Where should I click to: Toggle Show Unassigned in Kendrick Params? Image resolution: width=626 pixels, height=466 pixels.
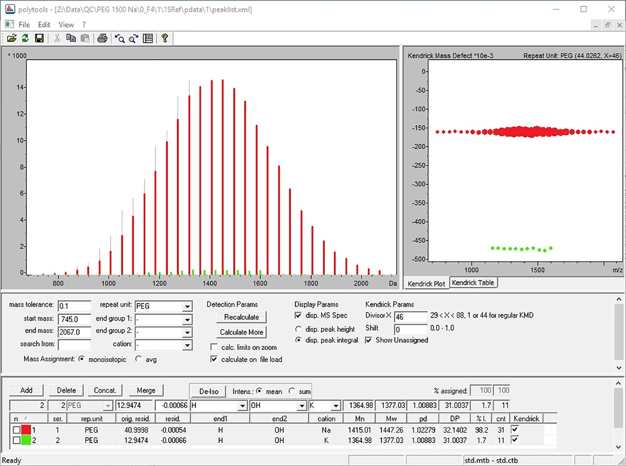[369, 340]
